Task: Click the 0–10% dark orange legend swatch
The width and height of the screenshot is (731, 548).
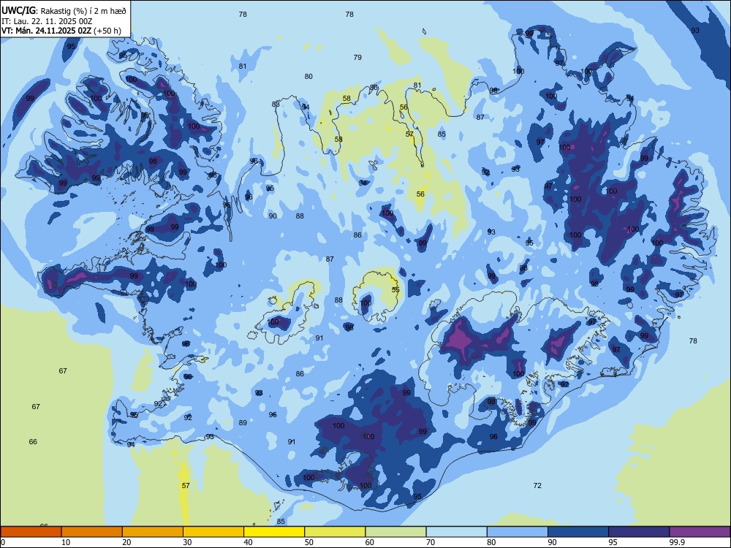Action: point(31,532)
